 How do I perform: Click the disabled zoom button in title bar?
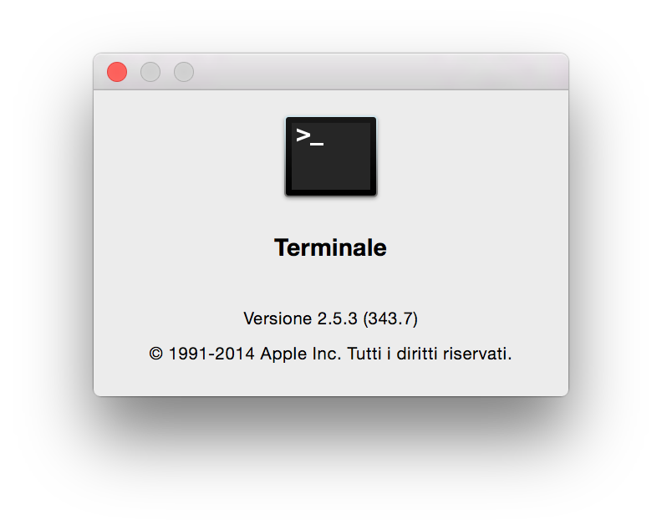pyautogui.click(x=184, y=72)
